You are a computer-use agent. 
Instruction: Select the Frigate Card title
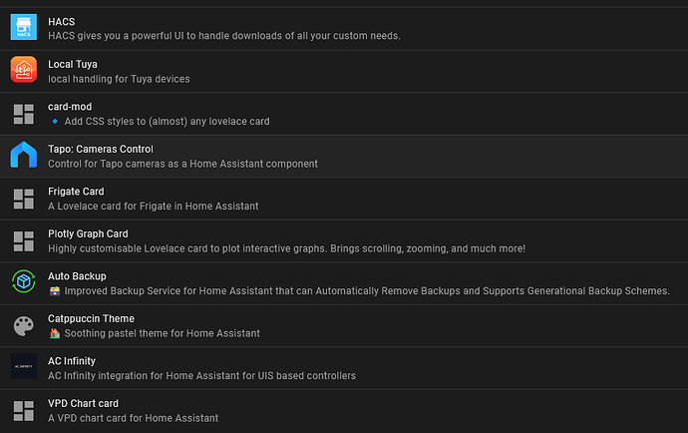click(76, 192)
